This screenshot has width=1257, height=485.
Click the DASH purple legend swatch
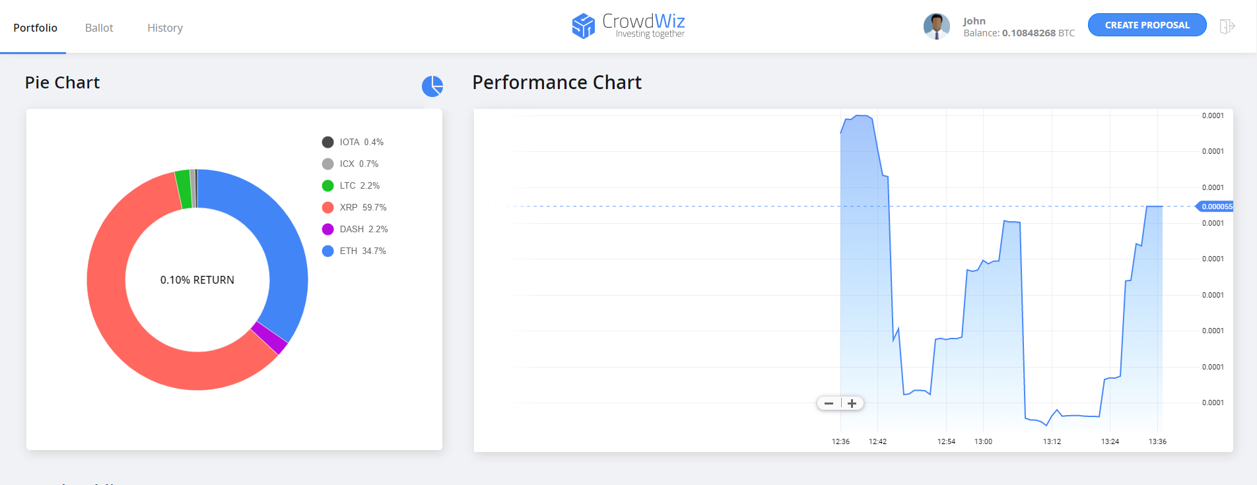click(327, 229)
